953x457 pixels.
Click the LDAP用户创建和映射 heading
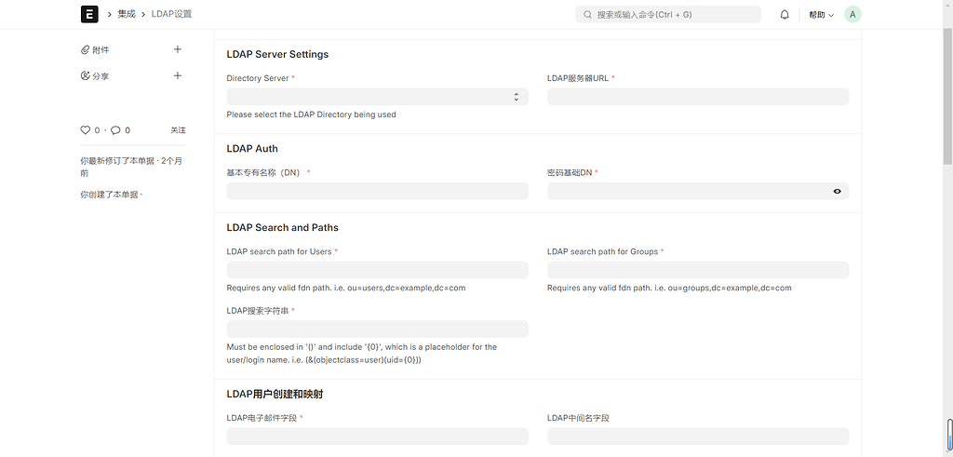tap(275, 395)
